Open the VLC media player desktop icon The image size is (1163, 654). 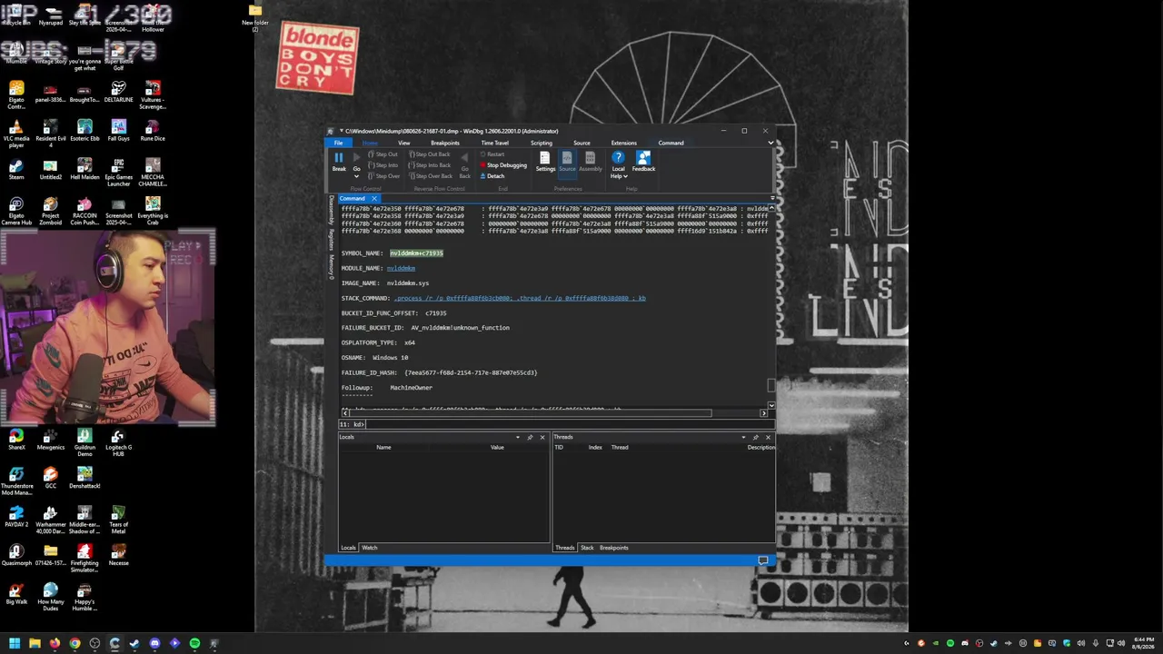(x=16, y=131)
